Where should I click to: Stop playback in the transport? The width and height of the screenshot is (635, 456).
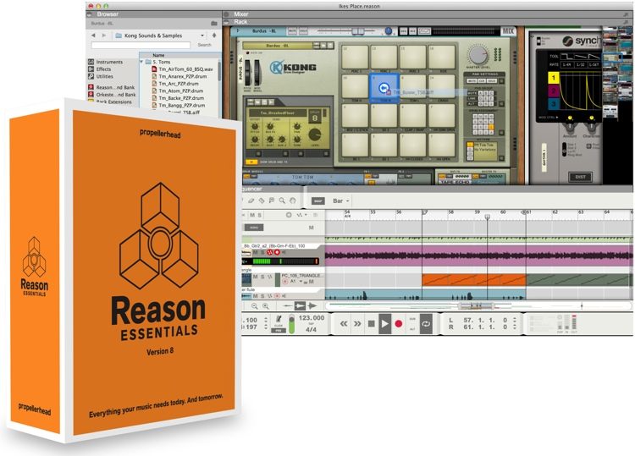tap(371, 324)
